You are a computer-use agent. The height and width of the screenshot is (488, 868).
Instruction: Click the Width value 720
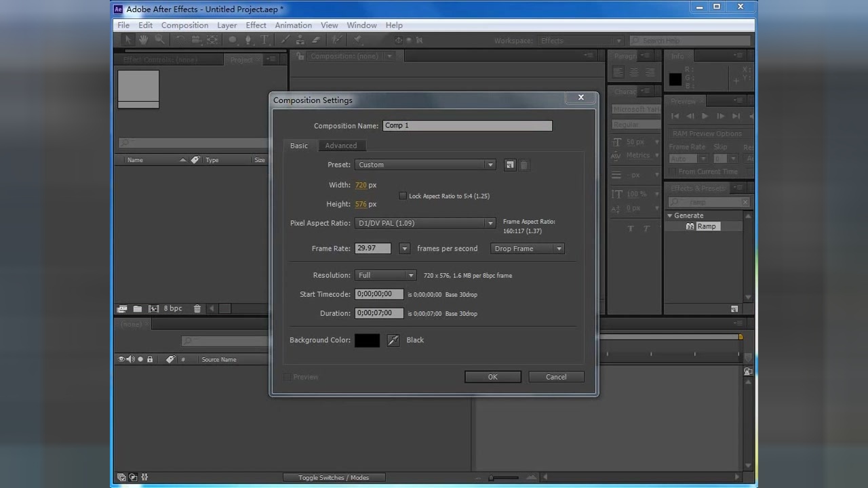361,185
